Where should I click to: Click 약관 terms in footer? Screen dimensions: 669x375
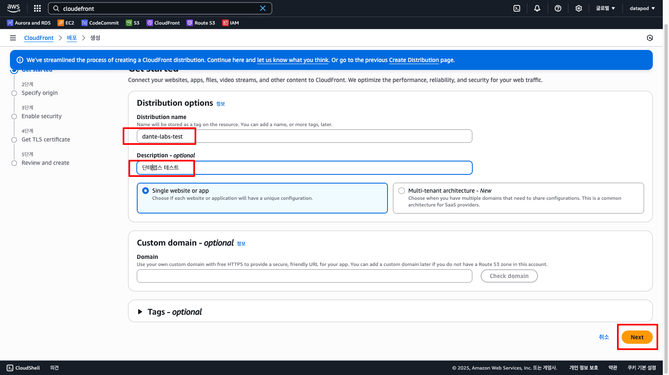point(613,368)
